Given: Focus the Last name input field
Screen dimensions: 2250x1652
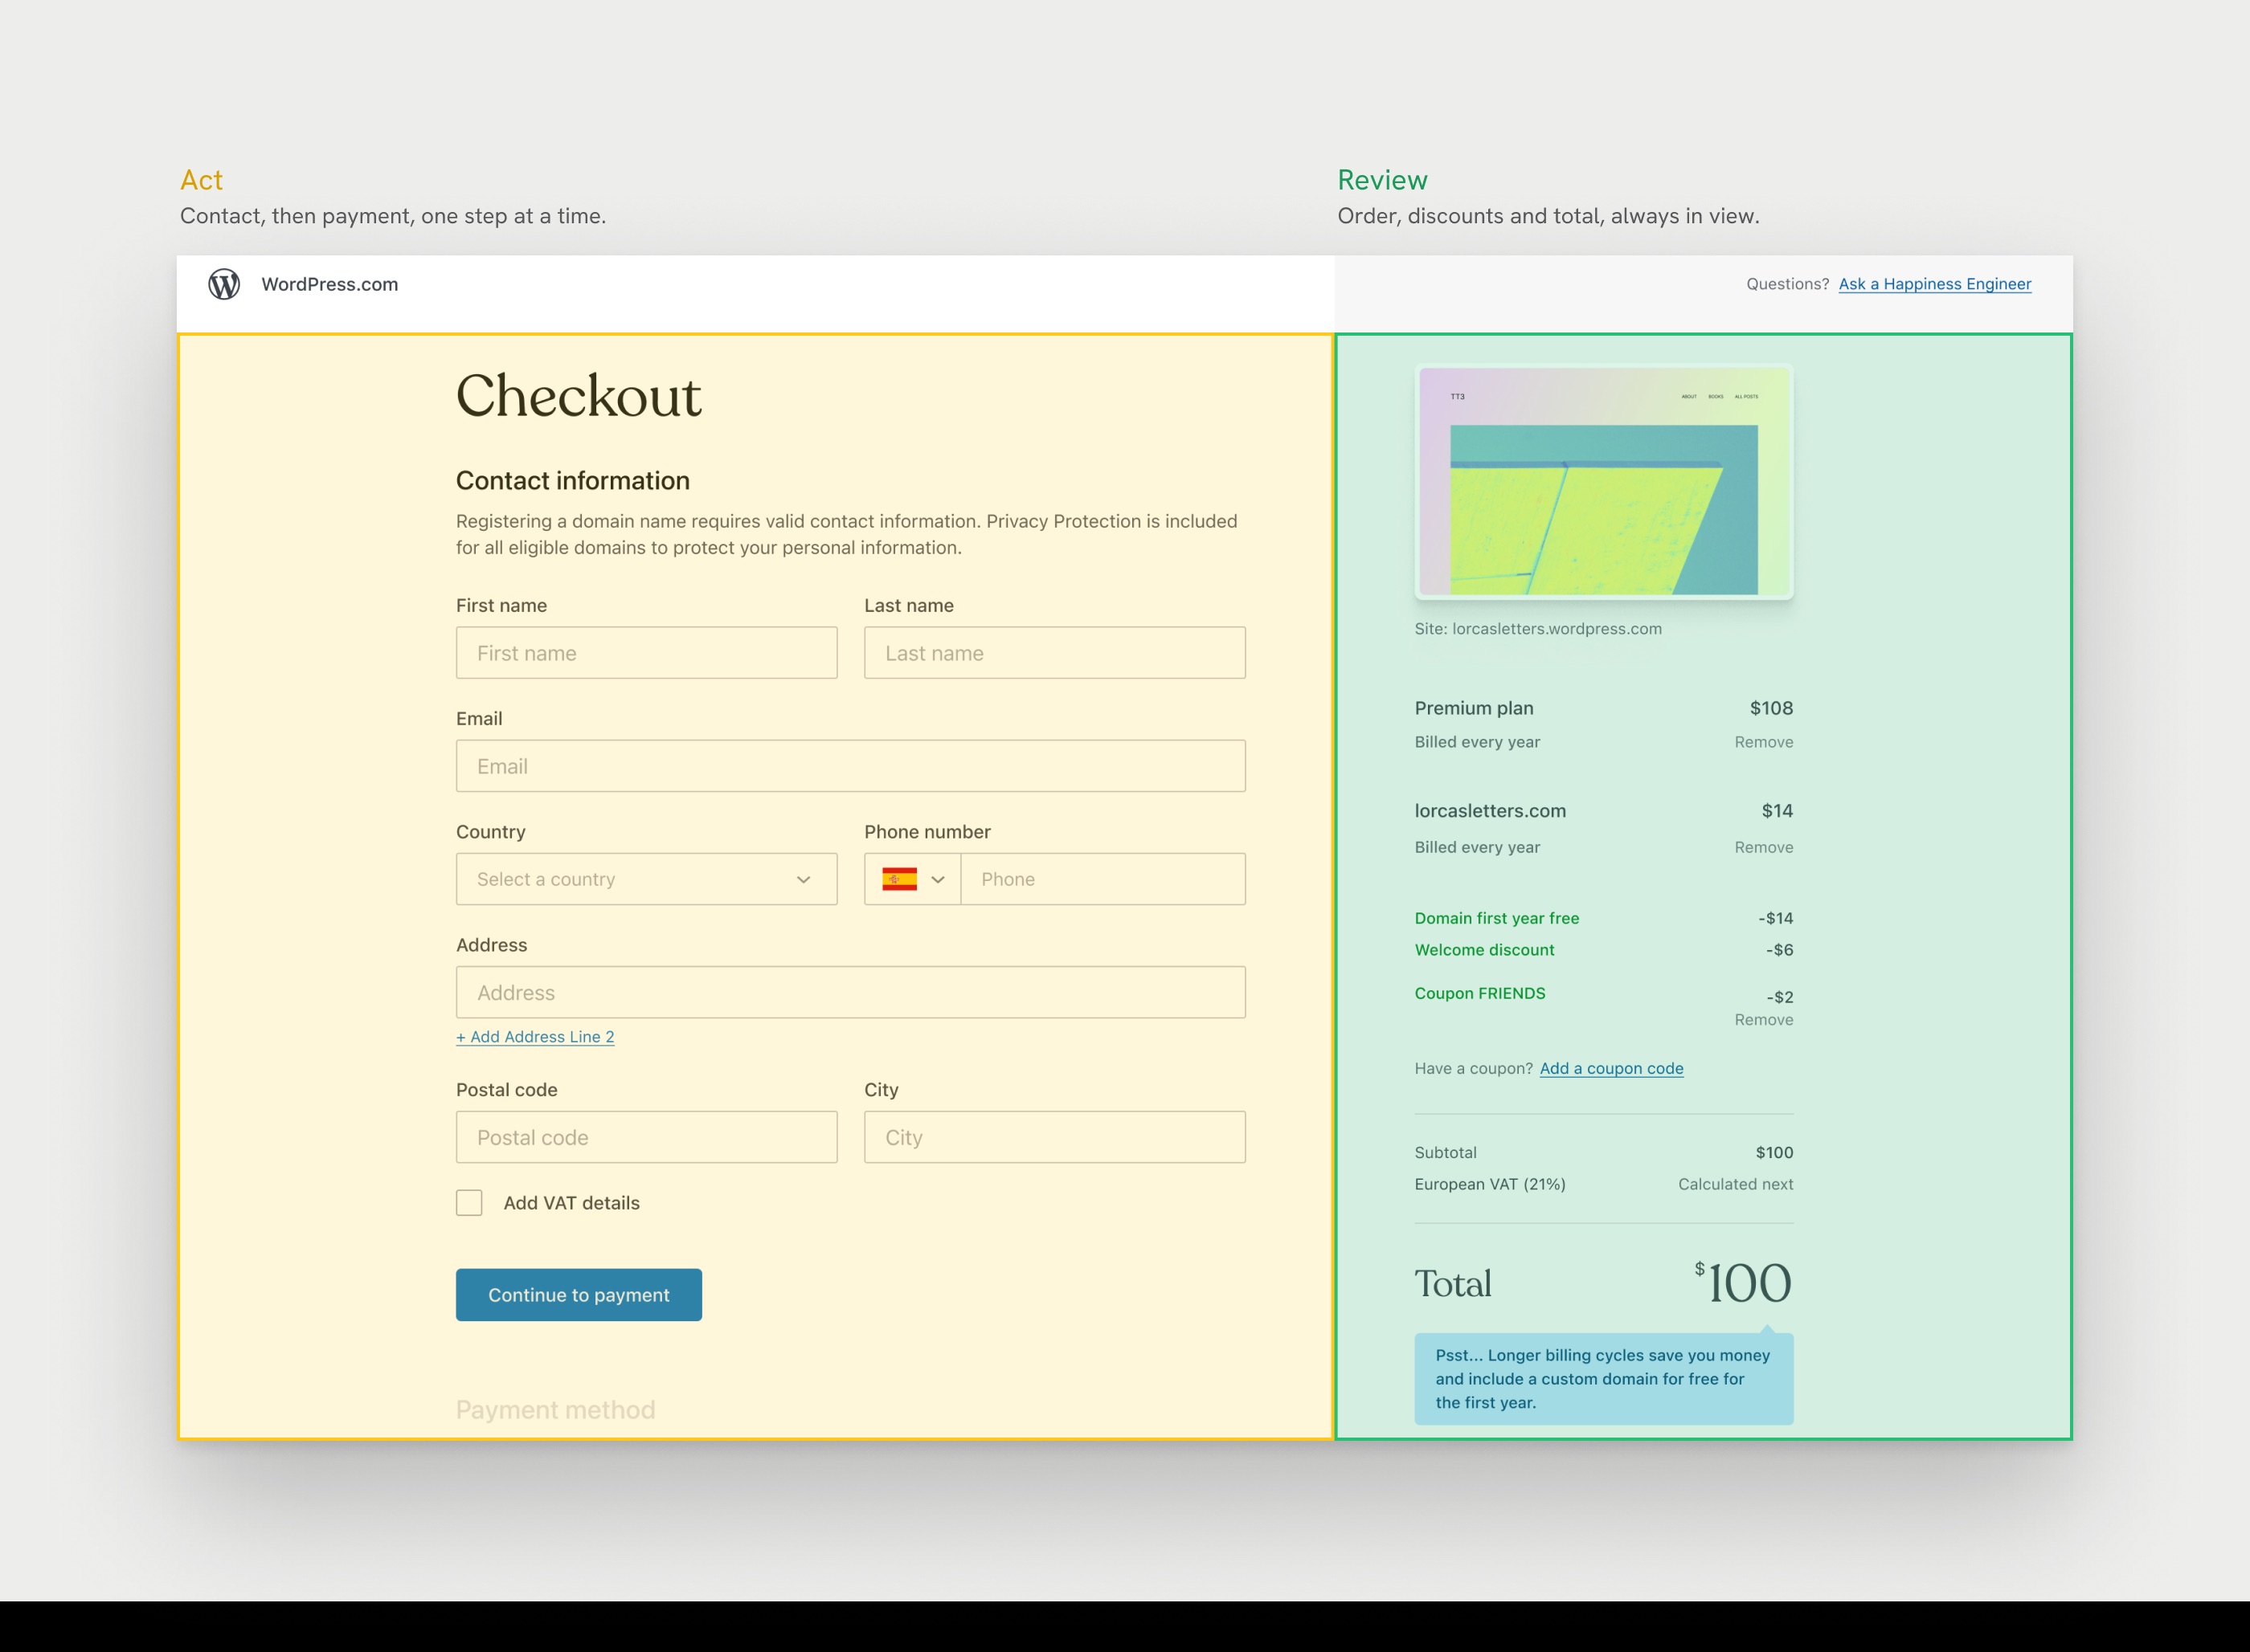Looking at the screenshot, I should coord(1054,653).
